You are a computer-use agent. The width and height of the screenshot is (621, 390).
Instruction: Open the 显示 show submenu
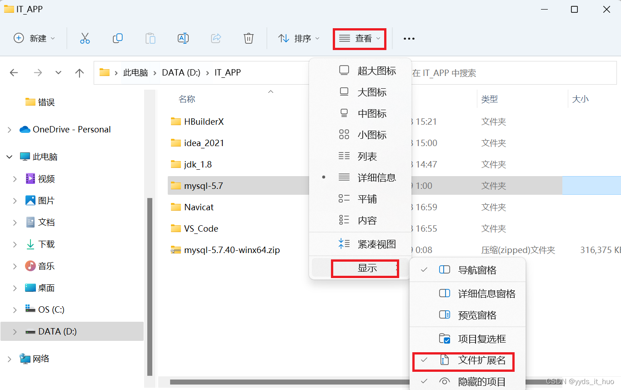[360, 268]
